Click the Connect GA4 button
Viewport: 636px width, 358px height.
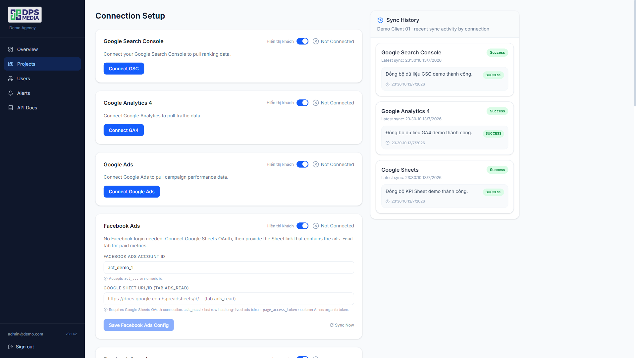124,130
